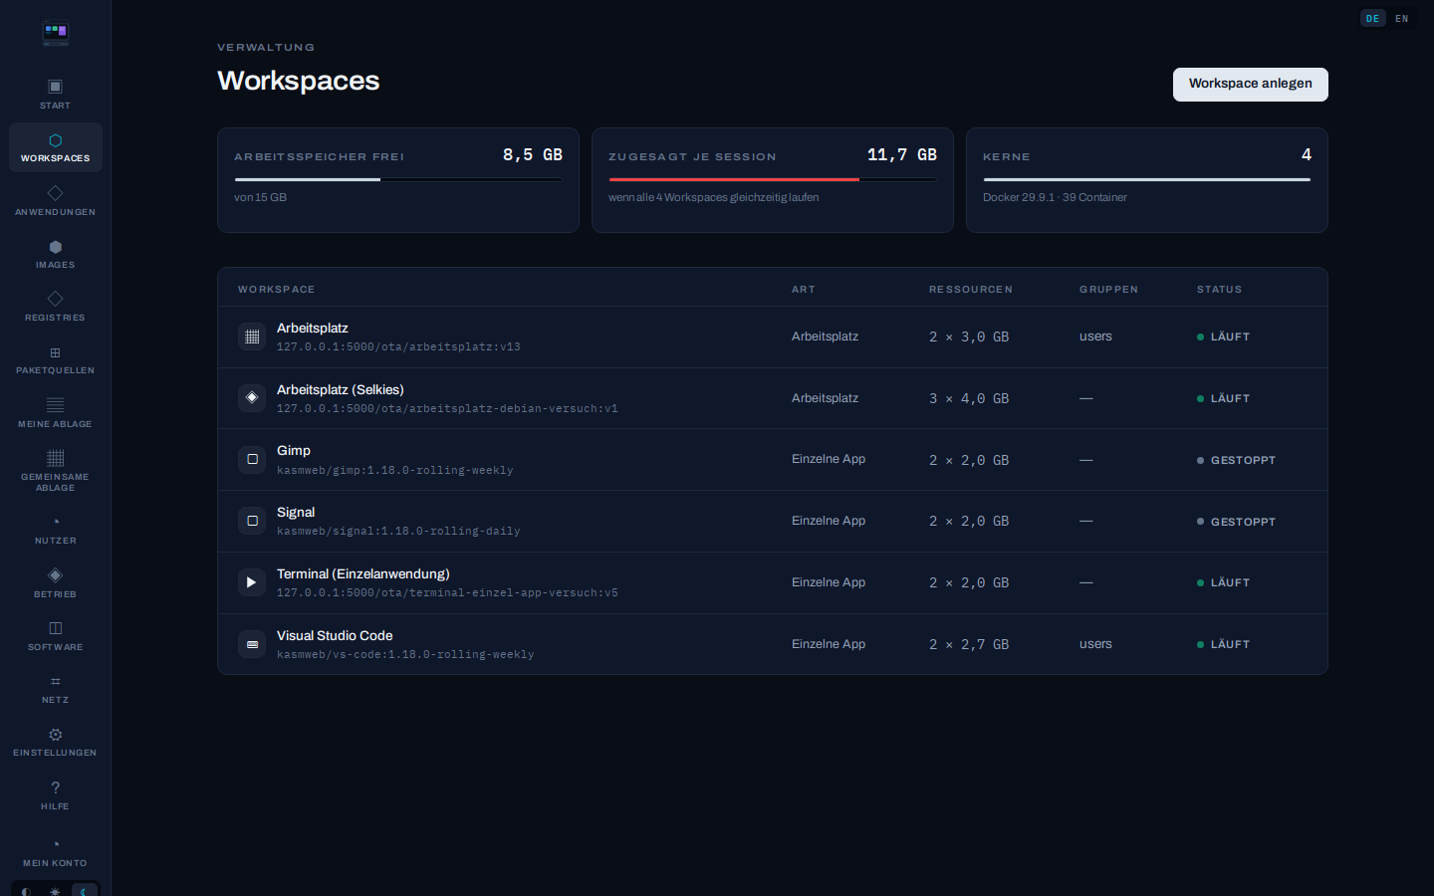Open the Hilfe page
Viewport: 1434px width, 896px height.
[56, 795]
